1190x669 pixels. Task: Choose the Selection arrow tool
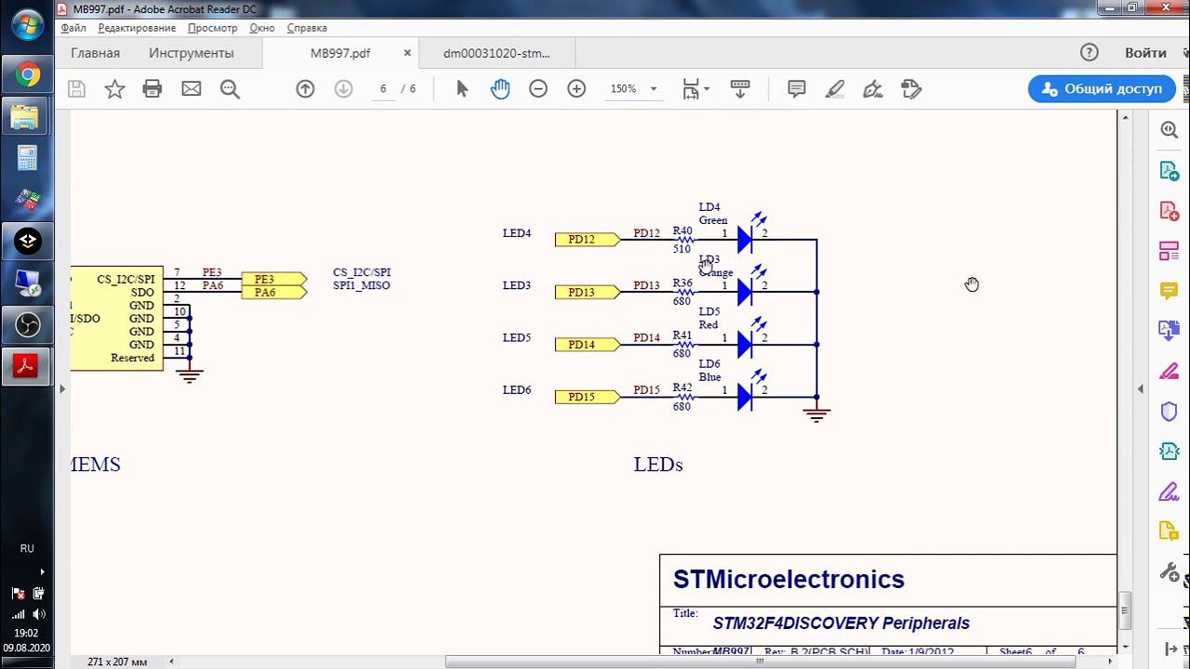(x=462, y=89)
